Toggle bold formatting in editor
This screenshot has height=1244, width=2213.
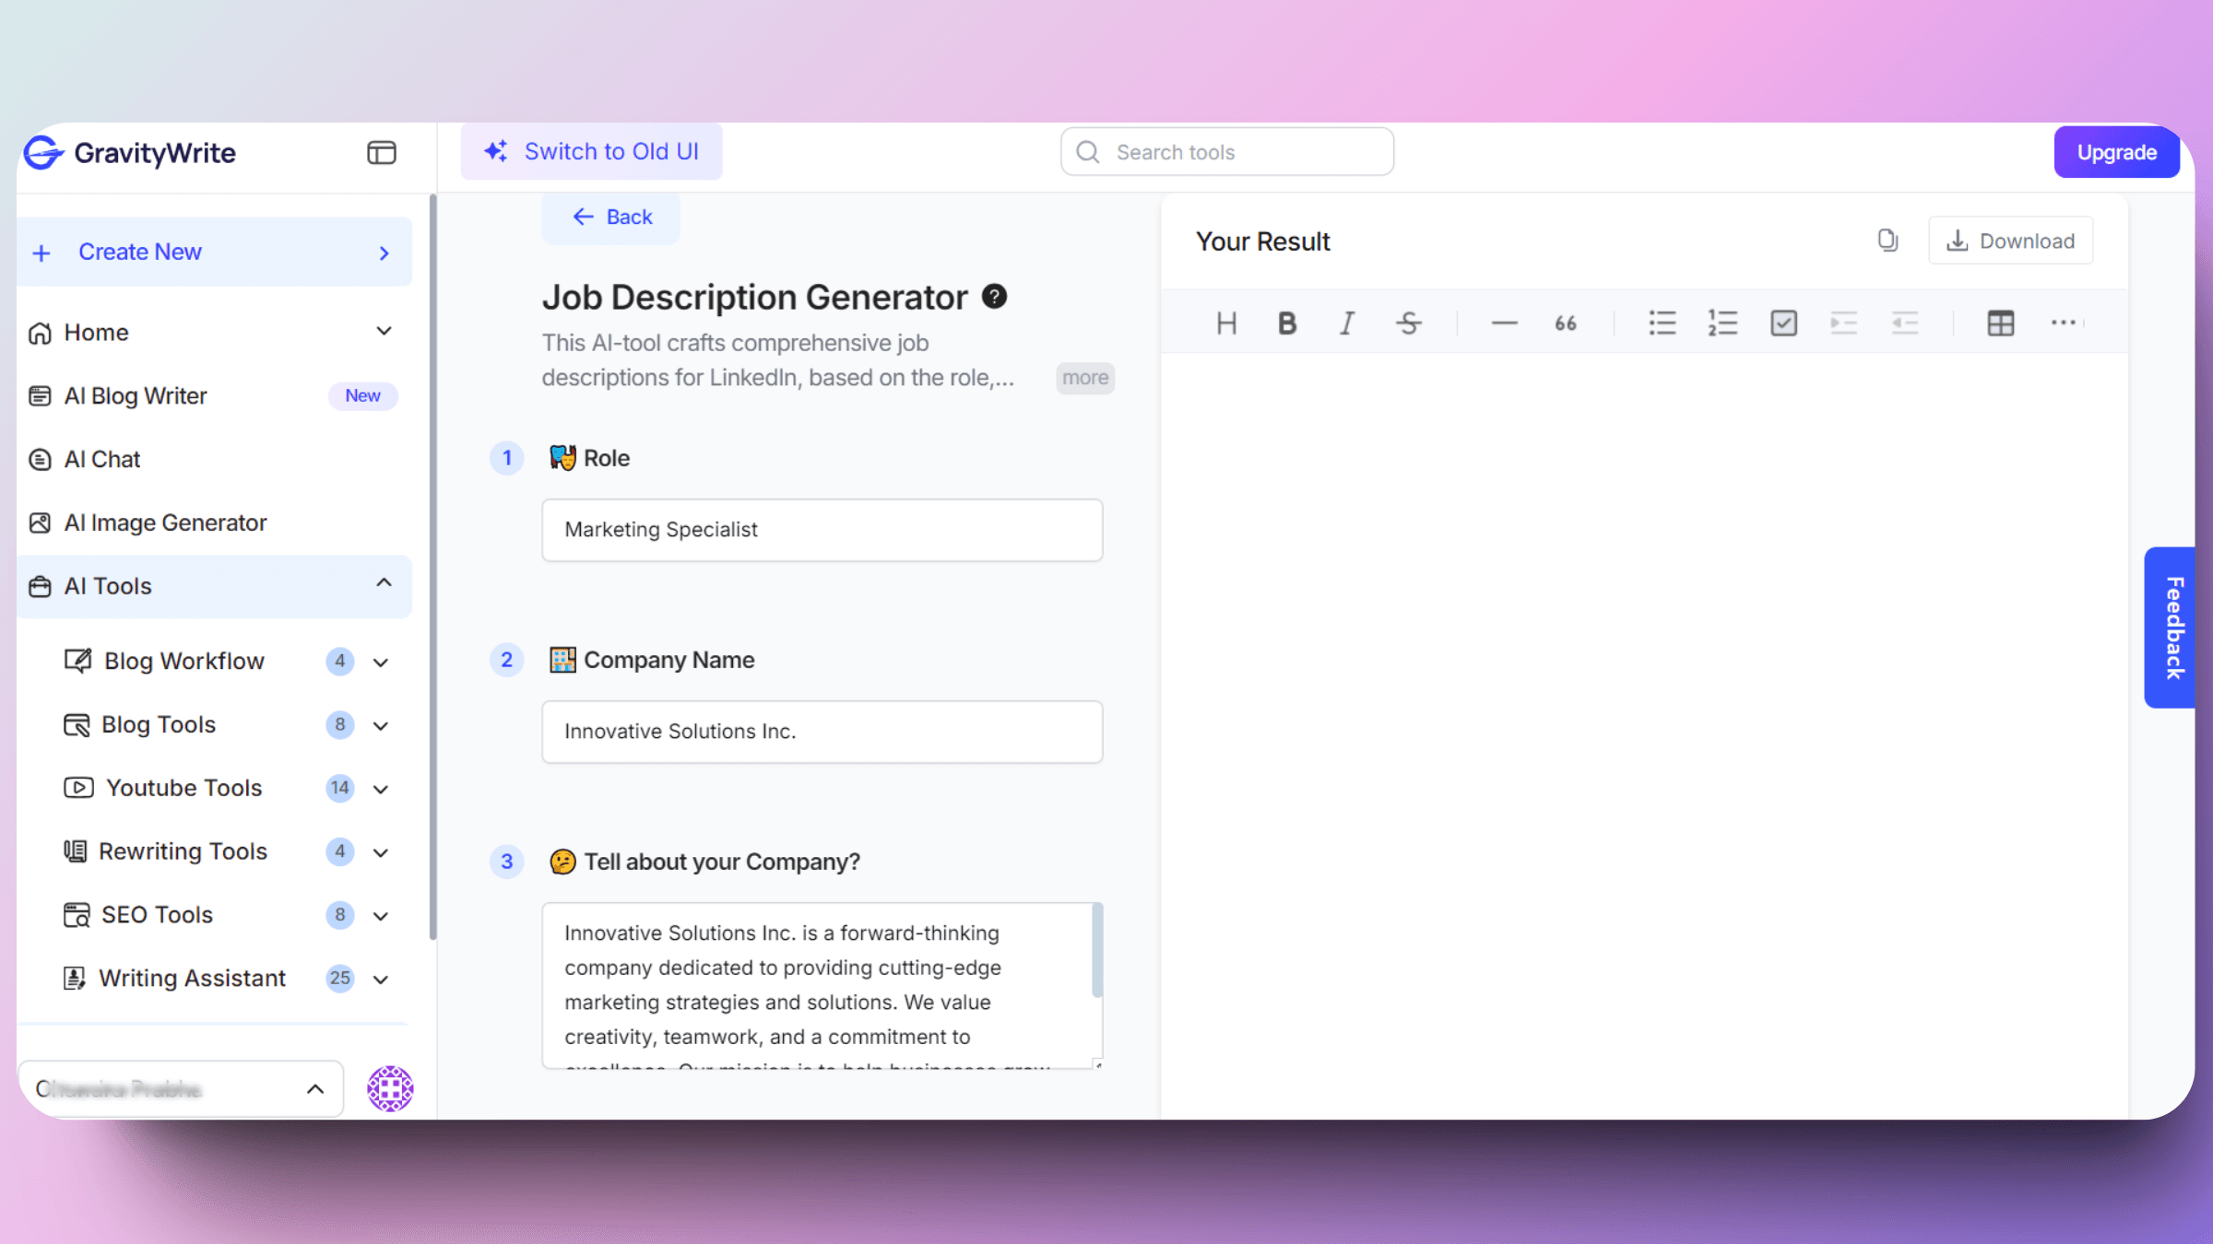(x=1287, y=323)
